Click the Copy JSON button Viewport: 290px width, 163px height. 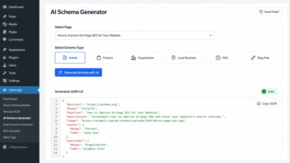point(267,104)
